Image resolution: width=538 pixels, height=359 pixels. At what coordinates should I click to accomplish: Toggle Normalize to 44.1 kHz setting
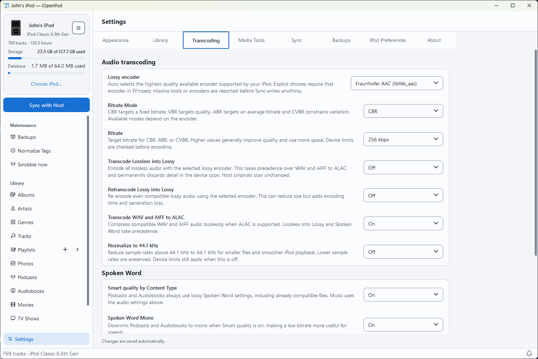click(403, 252)
